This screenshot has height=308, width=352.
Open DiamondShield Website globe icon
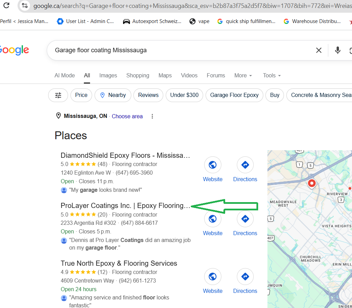(x=212, y=165)
